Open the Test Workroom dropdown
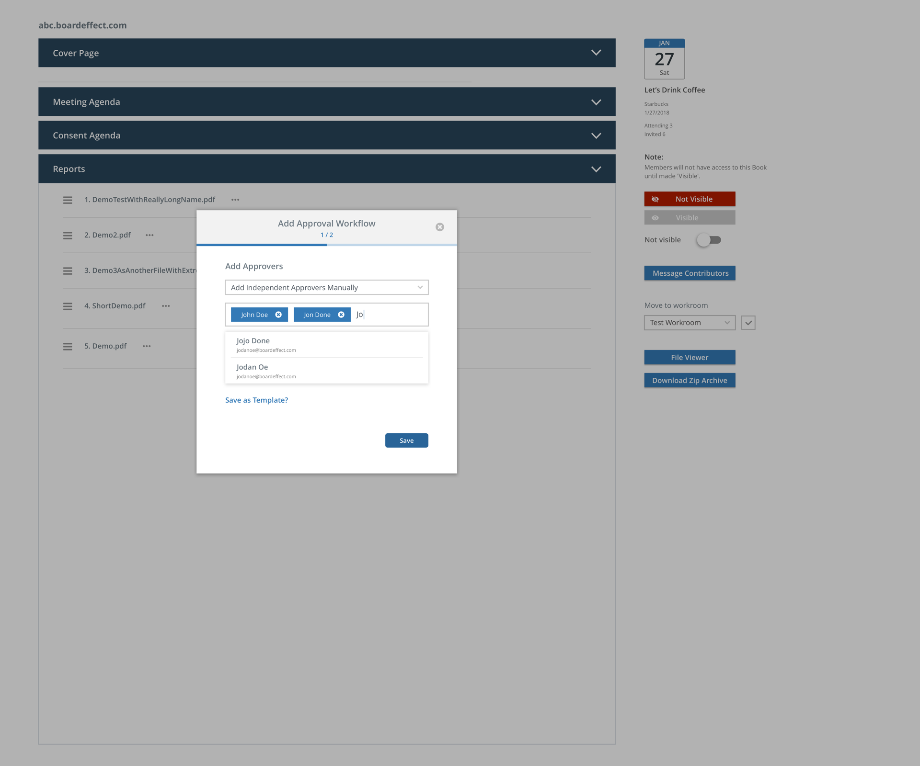This screenshot has width=920, height=766. coord(690,323)
